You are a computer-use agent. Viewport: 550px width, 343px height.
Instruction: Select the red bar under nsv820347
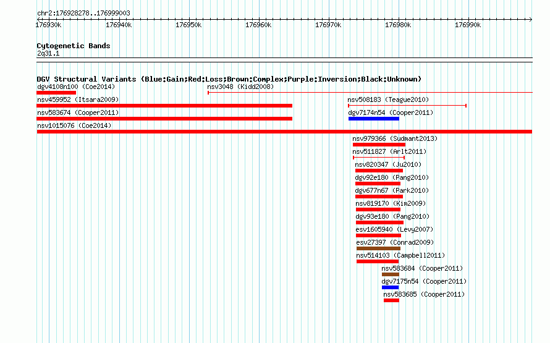[x=379, y=171]
